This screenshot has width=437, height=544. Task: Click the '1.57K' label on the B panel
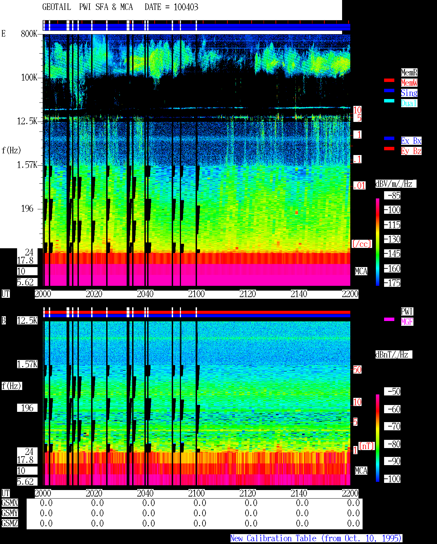27,364
